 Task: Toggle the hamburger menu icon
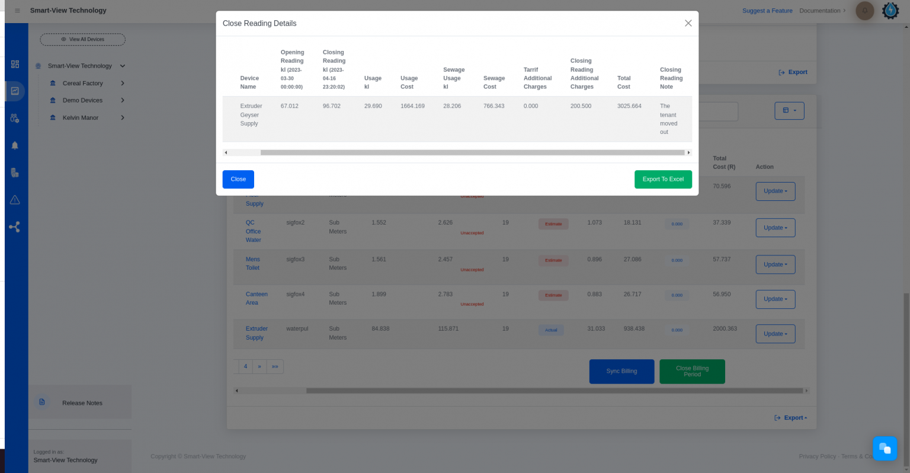coord(17,11)
